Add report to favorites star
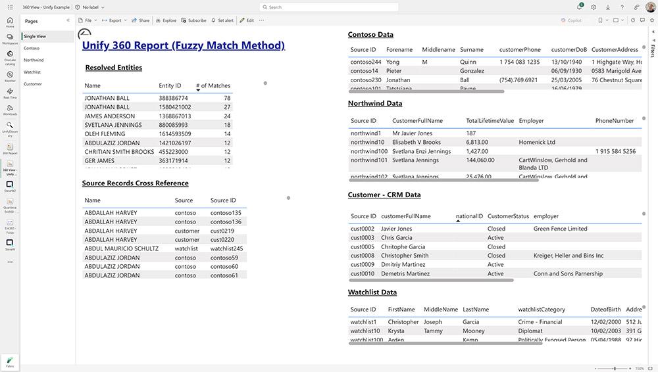 (x=651, y=20)
